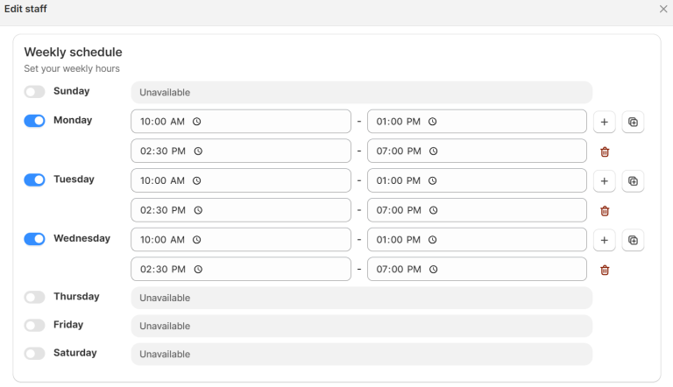Edit Monday second start time 02:30 PM

click(241, 151)
